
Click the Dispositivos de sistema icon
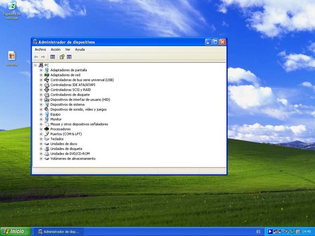(47, 105)
